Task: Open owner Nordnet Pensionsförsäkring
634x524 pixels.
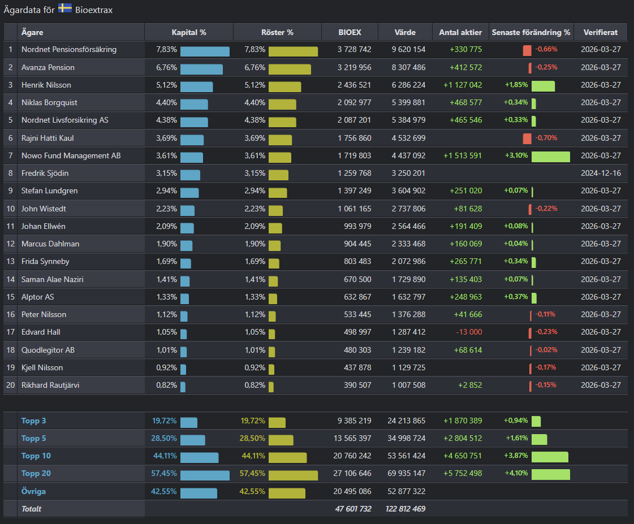Action: click(x=69, y=49)
